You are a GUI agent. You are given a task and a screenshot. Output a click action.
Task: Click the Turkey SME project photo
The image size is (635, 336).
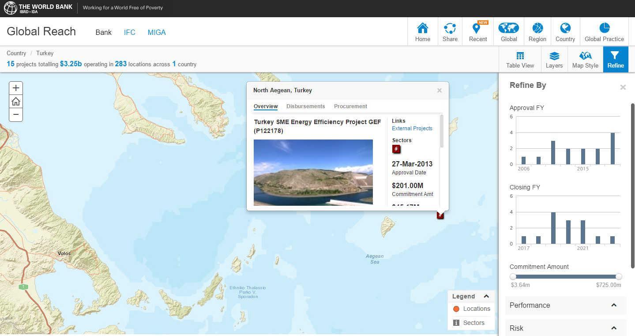(x=313, y=172)
